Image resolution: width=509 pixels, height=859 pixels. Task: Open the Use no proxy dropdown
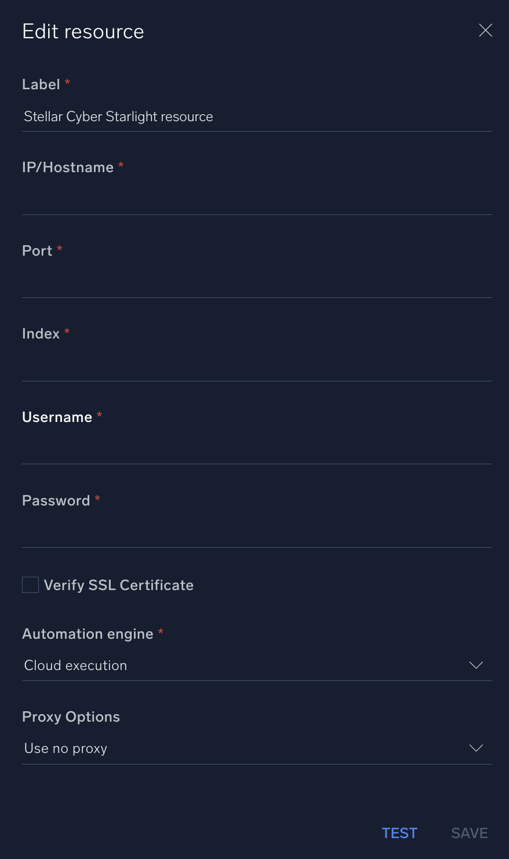point(255,748)
